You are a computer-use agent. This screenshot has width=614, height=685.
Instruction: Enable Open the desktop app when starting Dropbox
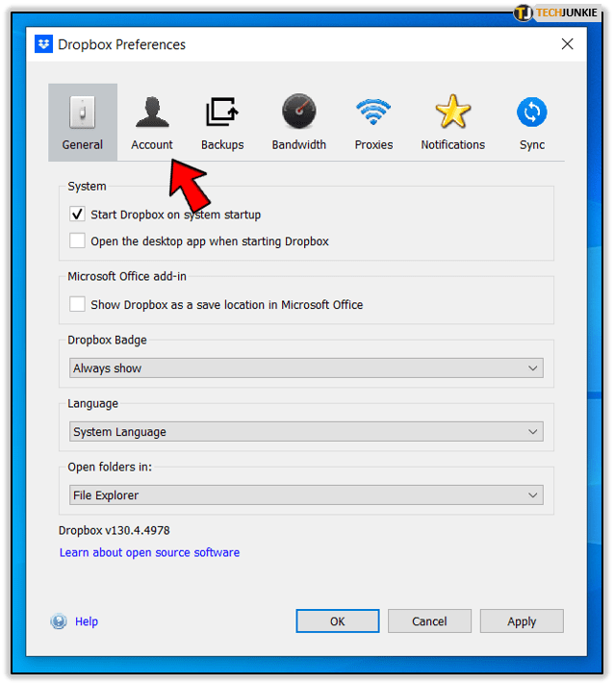(x=77, y=241)
